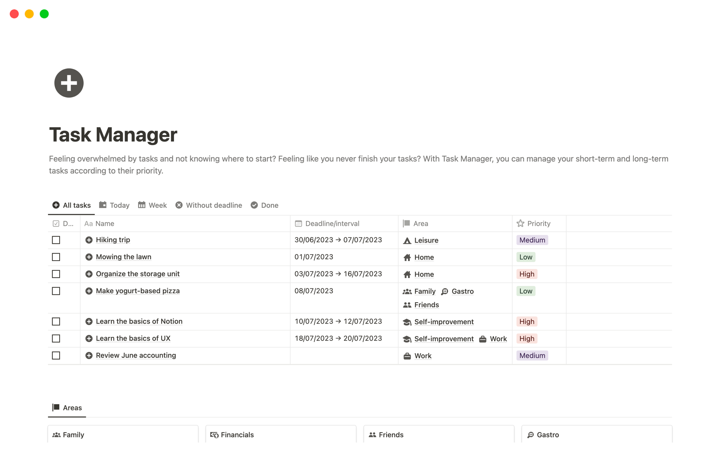Mark Review June accounting as done

(56, 355)
